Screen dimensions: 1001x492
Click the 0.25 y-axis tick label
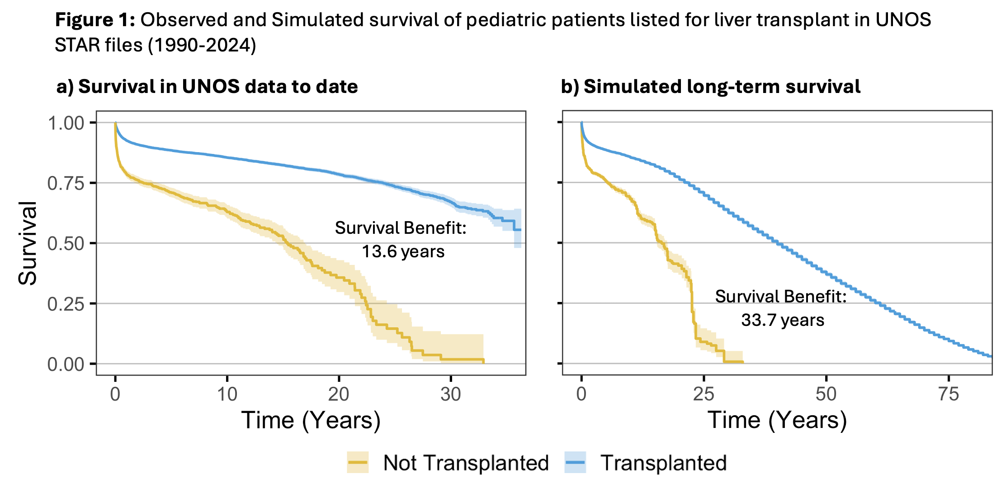[x=66, y=304]
